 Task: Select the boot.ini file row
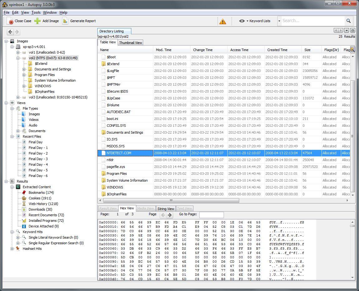tap(224, 119)
